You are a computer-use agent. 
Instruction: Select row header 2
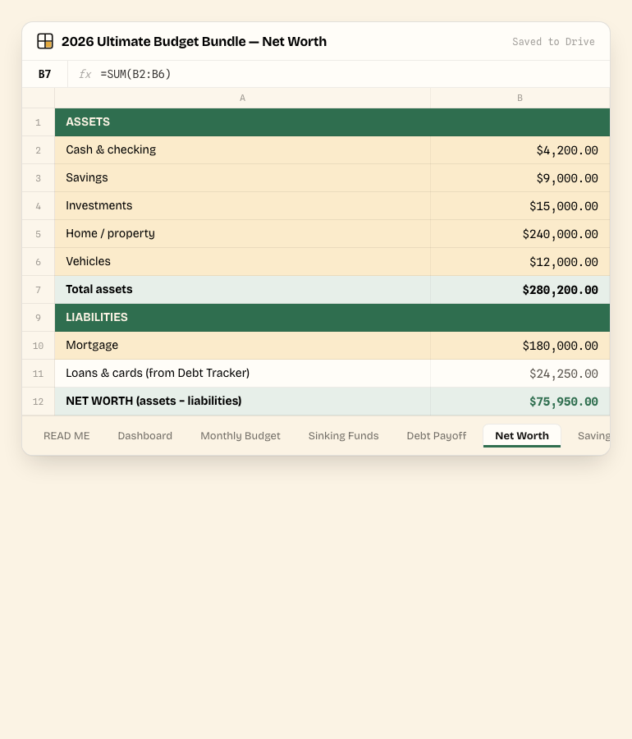[39, 150]
